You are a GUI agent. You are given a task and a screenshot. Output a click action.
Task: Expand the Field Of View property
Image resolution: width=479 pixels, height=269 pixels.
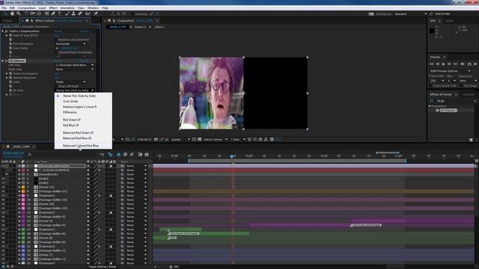(x=7, y=35)
